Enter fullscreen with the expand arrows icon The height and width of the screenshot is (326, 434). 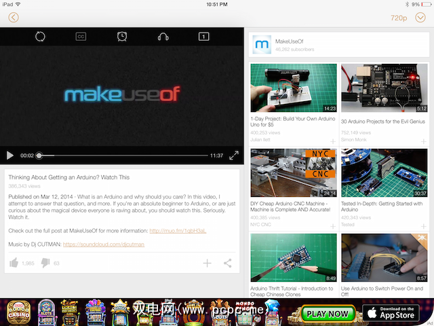pos(234,156)
